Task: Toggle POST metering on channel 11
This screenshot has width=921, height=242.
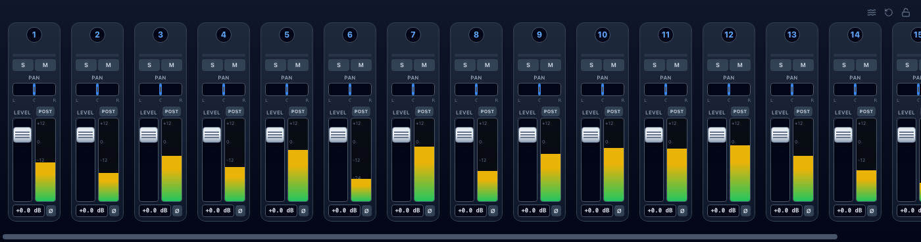Action: coord(677,112)
